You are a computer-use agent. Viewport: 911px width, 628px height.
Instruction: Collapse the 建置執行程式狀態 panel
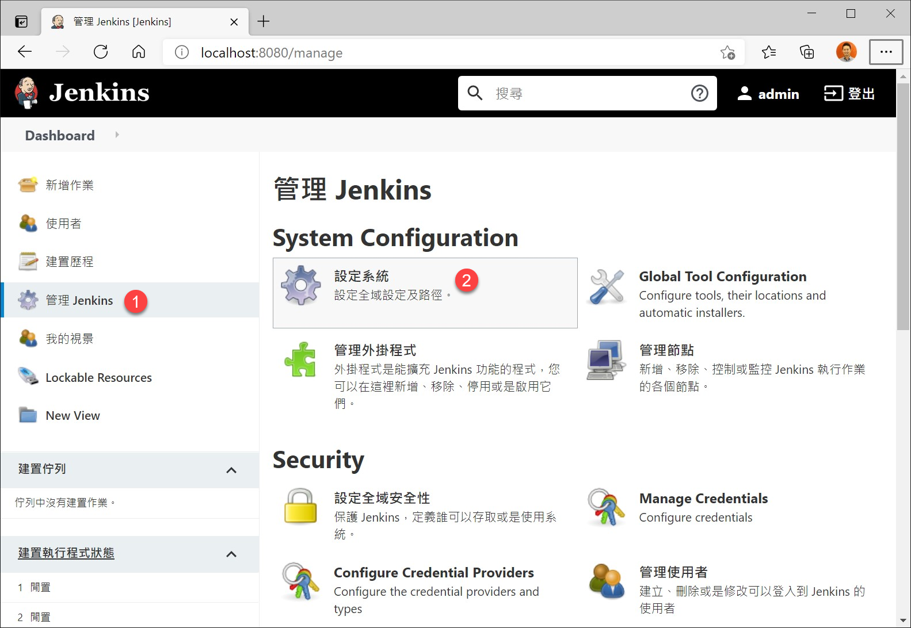point(231,554)
